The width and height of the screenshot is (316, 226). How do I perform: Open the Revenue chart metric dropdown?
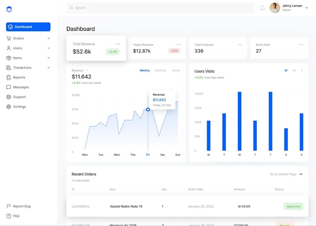(80, 70)
